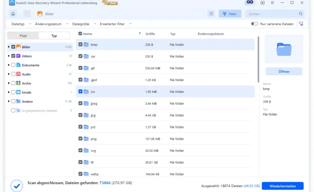Select the gpd folder row
The image size is (314, 192).
(x=165, y=80)
